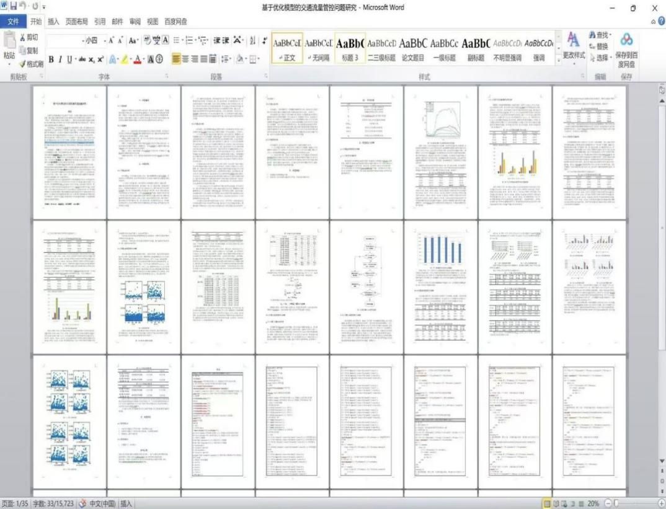Toggle subscript formatting
Image resolution: width=666 pixels, height=509 pixels.
[x=91, y=59]
